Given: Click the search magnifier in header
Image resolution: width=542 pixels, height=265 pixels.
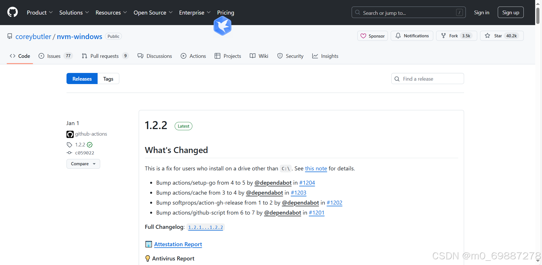Looking at the screenshot, I should coord(358,13).
